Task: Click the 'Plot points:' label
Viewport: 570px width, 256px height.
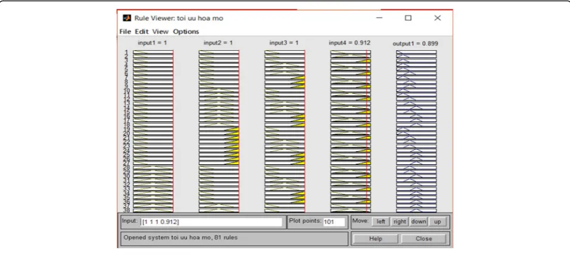Action: tap(306, 221)
